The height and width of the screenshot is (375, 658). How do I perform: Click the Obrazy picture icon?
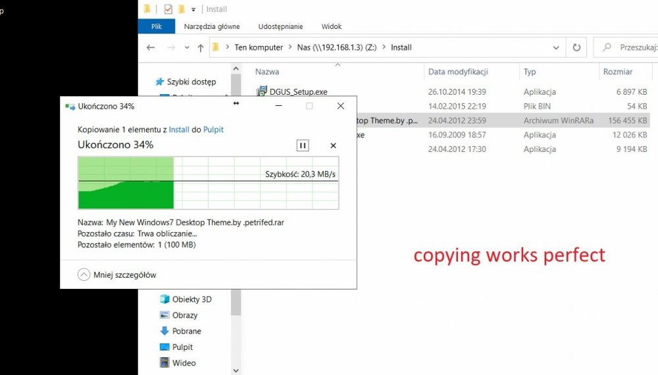[164, 314]
